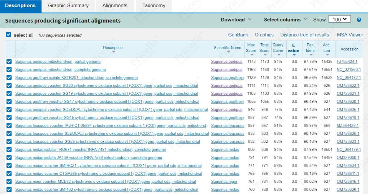
Task: Open Saguinus geoffroyi voucher SG15 description
Action: [107, 118]
